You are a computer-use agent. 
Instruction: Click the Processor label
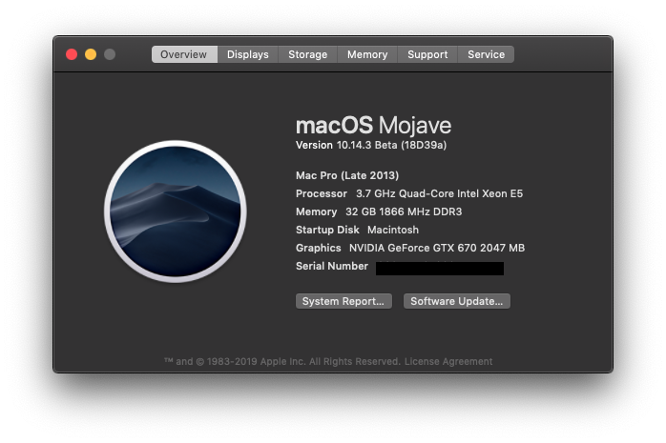(x=322, y=193)
